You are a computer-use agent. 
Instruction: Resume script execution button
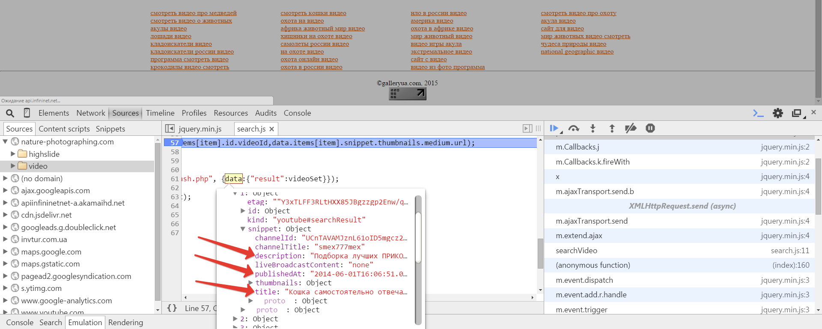(x=554, y=128)
